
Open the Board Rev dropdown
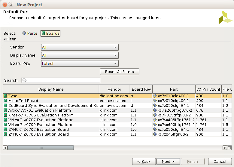click(x=80, y=63)
